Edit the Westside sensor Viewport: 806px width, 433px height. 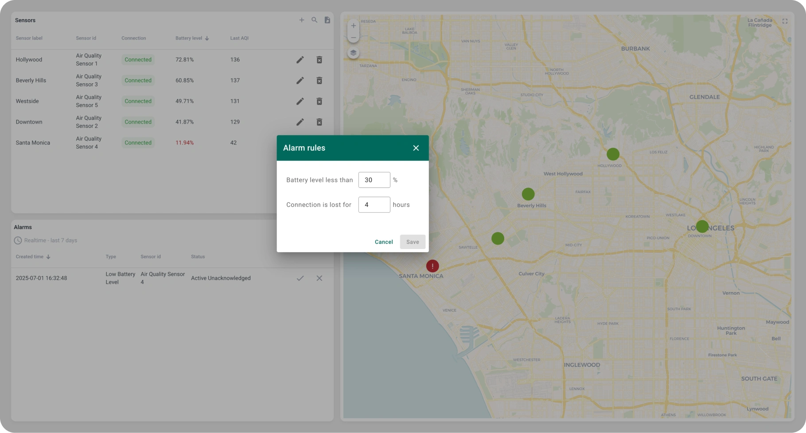click(300, 101)
